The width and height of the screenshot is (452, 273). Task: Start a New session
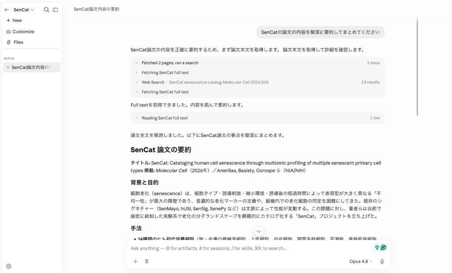pos(14,20)
